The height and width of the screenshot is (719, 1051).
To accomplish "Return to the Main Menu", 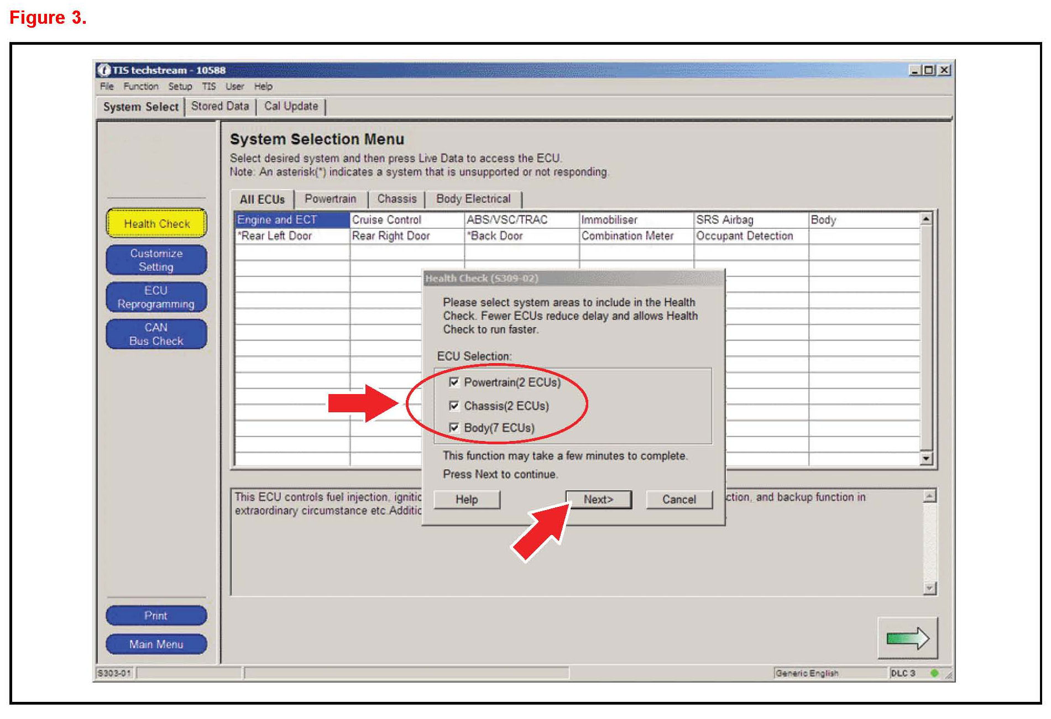I will click(x=156, y=644).
